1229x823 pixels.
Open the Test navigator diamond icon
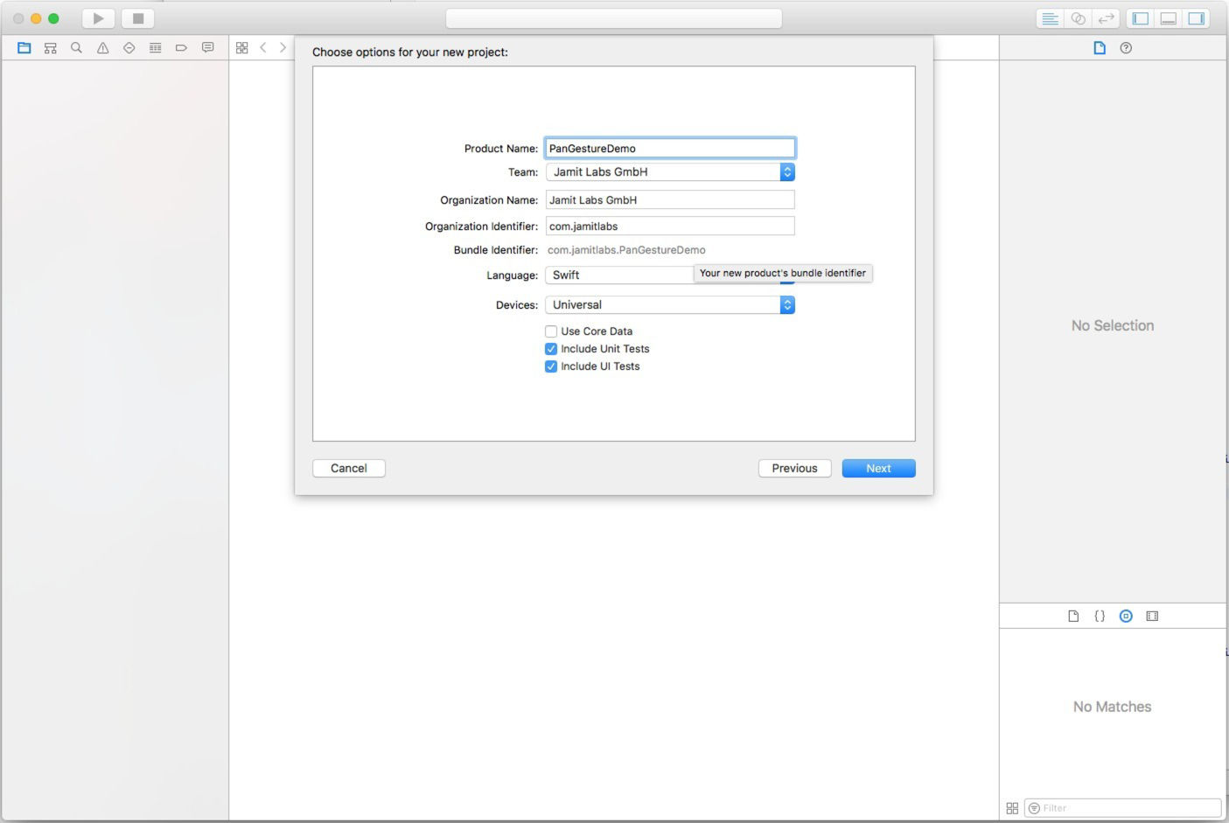[x=129, y=48]
